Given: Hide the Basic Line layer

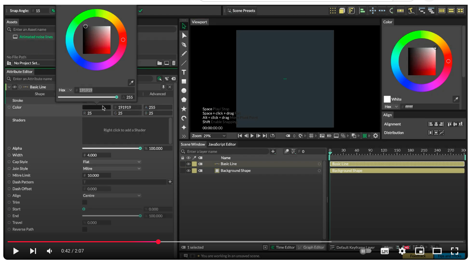Looking at the screenshot, I should [x=189, y=164].
